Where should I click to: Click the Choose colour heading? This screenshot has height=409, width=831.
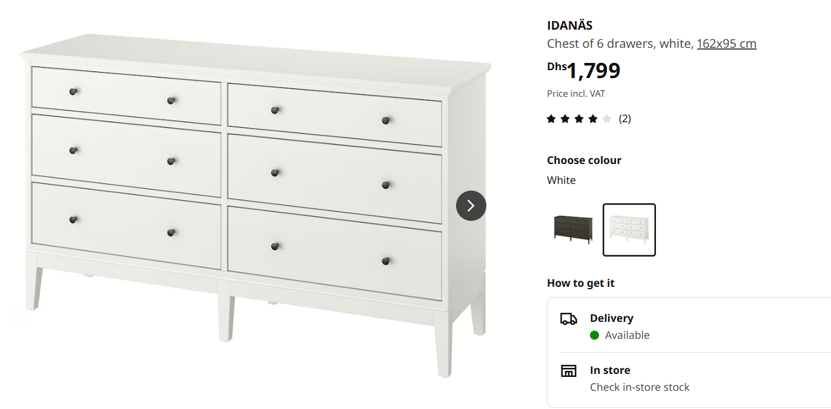[x=584, y=160]
